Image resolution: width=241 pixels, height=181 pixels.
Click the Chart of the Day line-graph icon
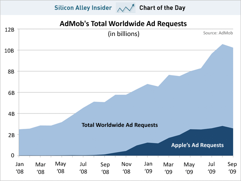pyautogui.click(x=126, y=8)
